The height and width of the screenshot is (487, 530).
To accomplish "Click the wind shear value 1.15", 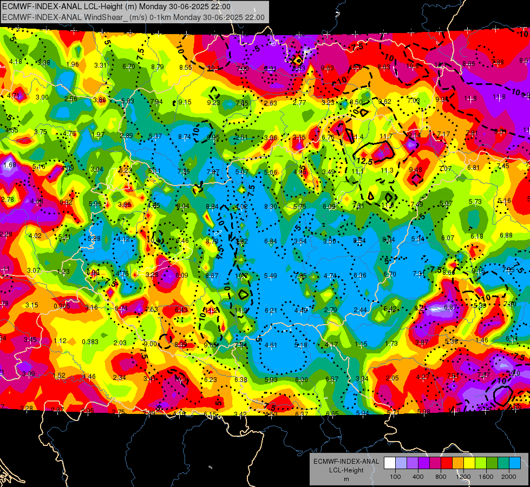I will (x=361, y=344).
